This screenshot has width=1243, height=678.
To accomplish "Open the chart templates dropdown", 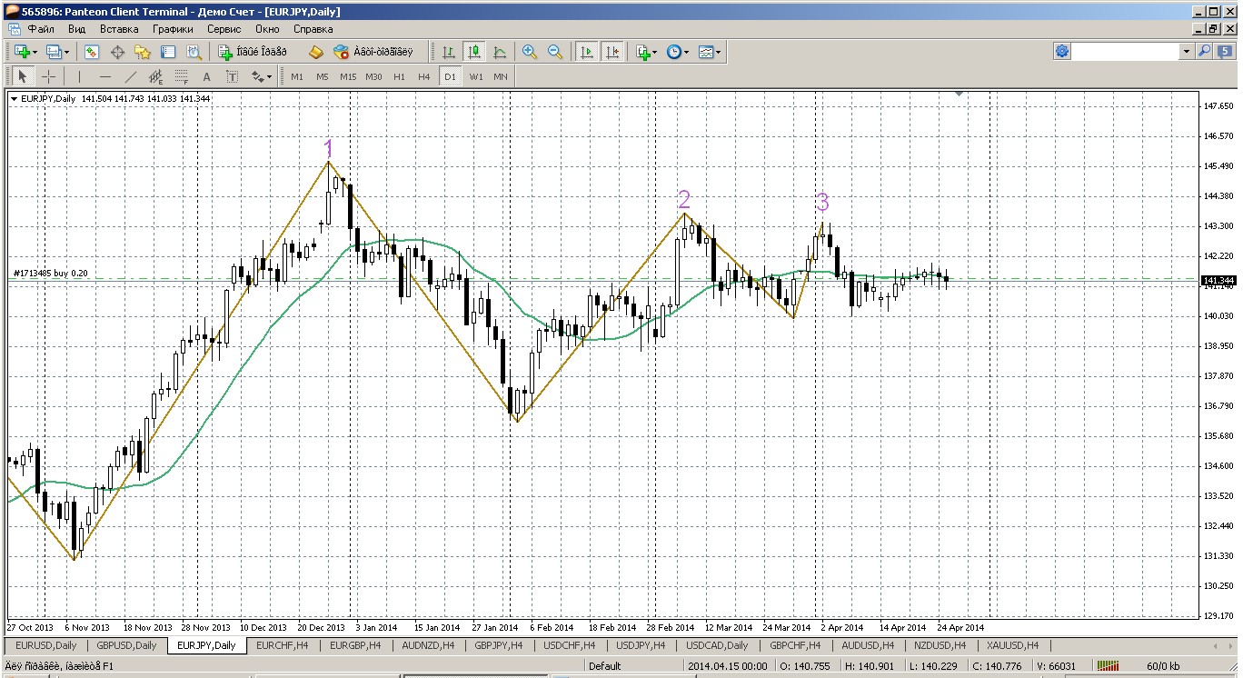I will [711, 52].
